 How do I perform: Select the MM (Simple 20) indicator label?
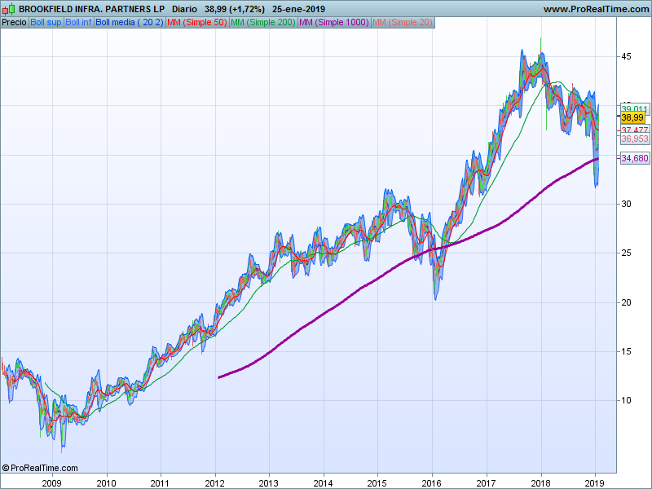(403, 23)
